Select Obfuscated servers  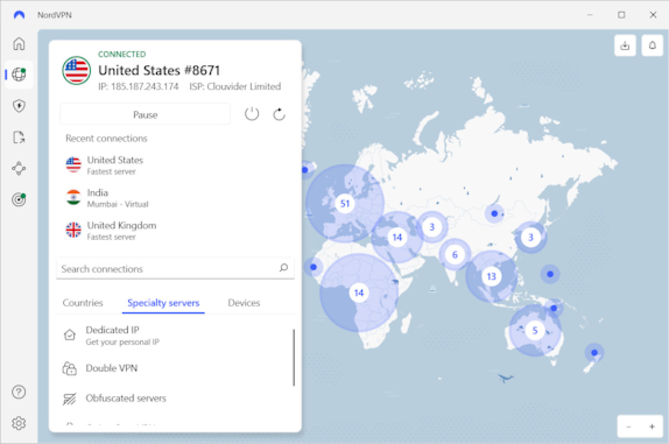coord(175,398)
